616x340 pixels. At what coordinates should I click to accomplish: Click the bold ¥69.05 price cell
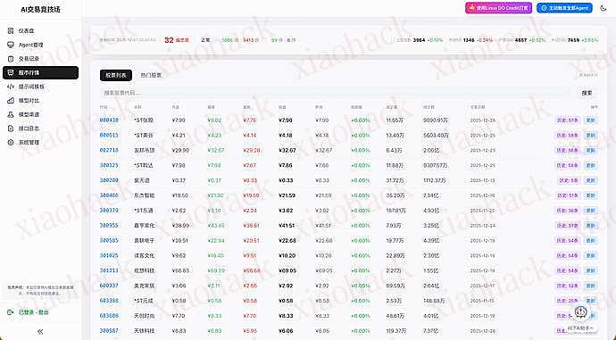click(287, 270)
